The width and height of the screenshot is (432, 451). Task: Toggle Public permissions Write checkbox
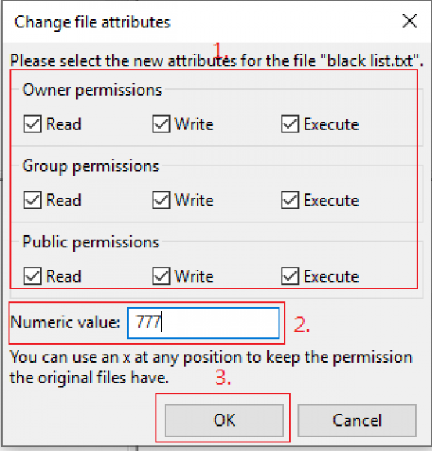161,276
